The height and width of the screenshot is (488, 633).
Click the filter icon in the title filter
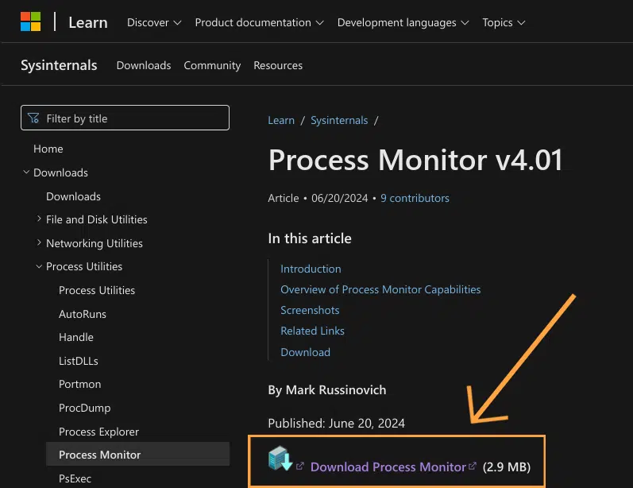pos(33,118)
